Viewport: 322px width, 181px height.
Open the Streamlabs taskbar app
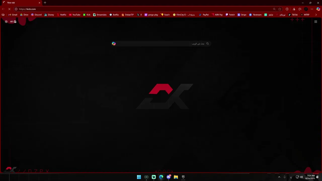point(154,177)
